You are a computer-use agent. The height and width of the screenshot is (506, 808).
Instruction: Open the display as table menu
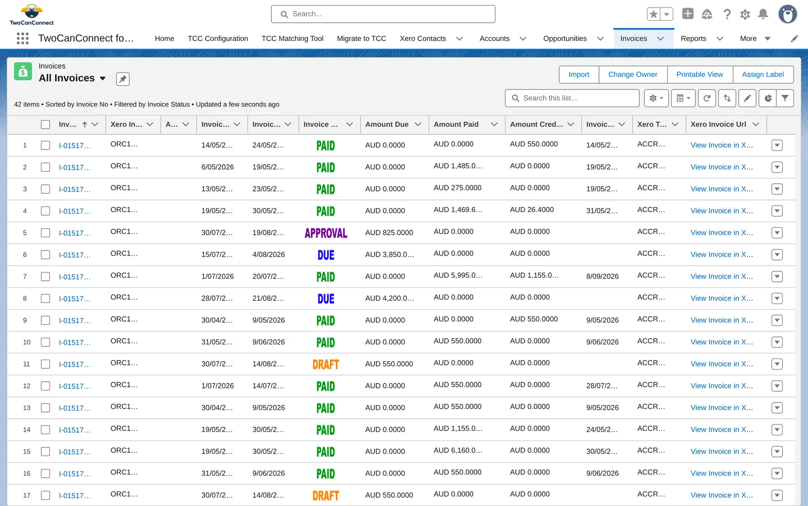683,98
